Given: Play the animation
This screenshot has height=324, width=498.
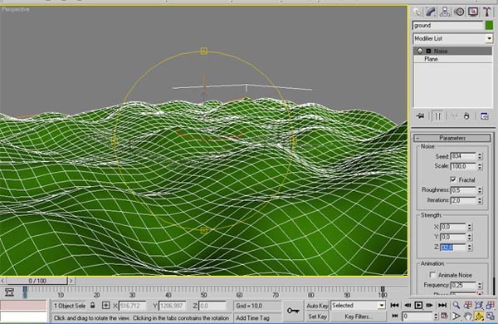Looking at the screenshot, I should [418, 305].
